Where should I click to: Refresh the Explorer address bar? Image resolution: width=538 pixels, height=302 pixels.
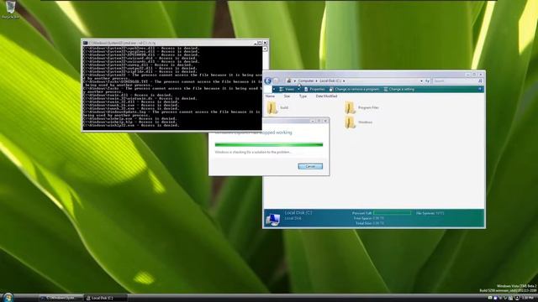point(428,81)
